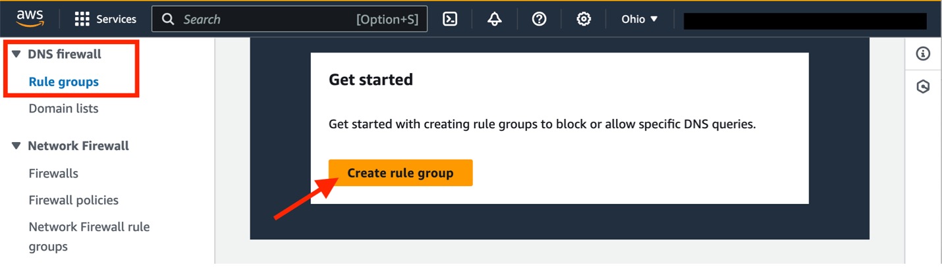Select Rule groups in sidebar

[x=64, y=82]
